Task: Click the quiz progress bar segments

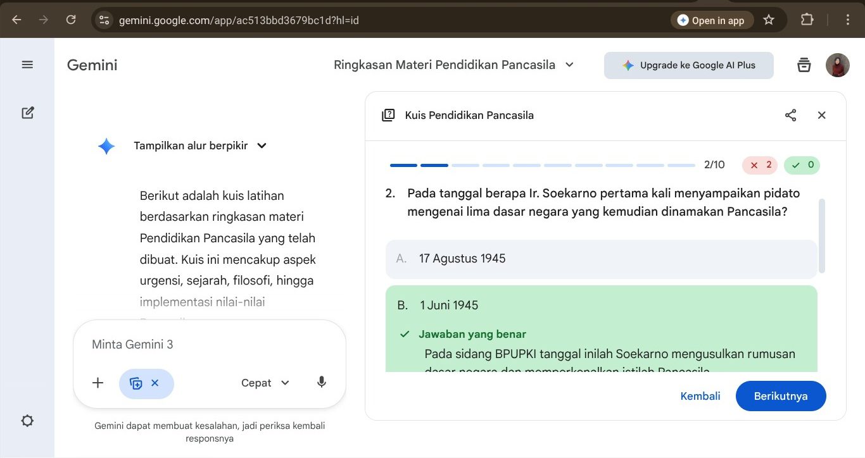Action: (541, 164)
